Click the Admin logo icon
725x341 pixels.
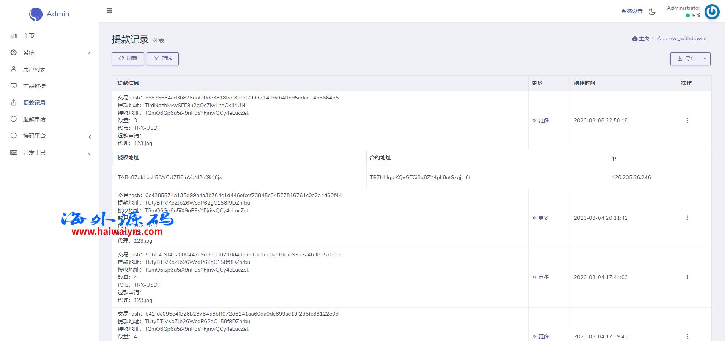click(36, 14)
